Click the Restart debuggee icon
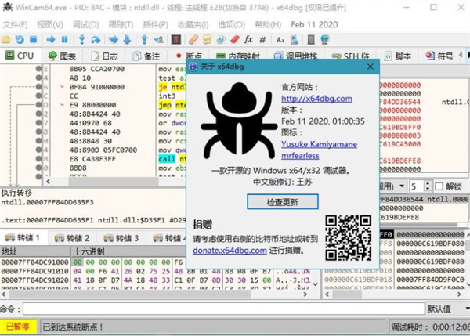Image resolution: width=470 pixels, height=336 pixels. click(x=20, y=40)
